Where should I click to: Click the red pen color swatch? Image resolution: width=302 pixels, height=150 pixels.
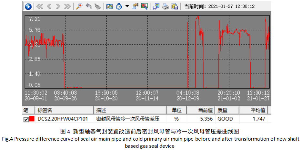click(x=32, y=119)
